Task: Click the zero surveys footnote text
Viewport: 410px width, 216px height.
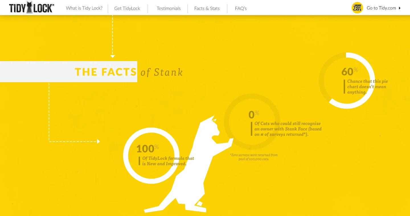Action: click(x=254, y=157)
